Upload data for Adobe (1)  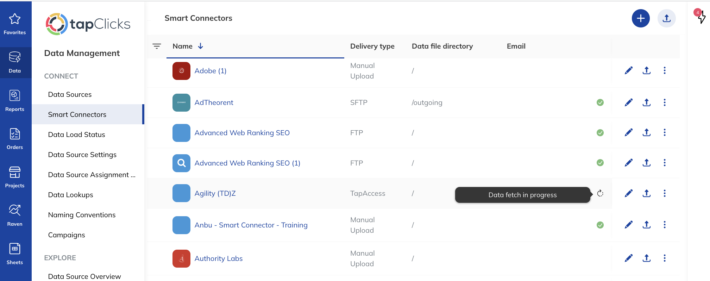click(647, 70)
